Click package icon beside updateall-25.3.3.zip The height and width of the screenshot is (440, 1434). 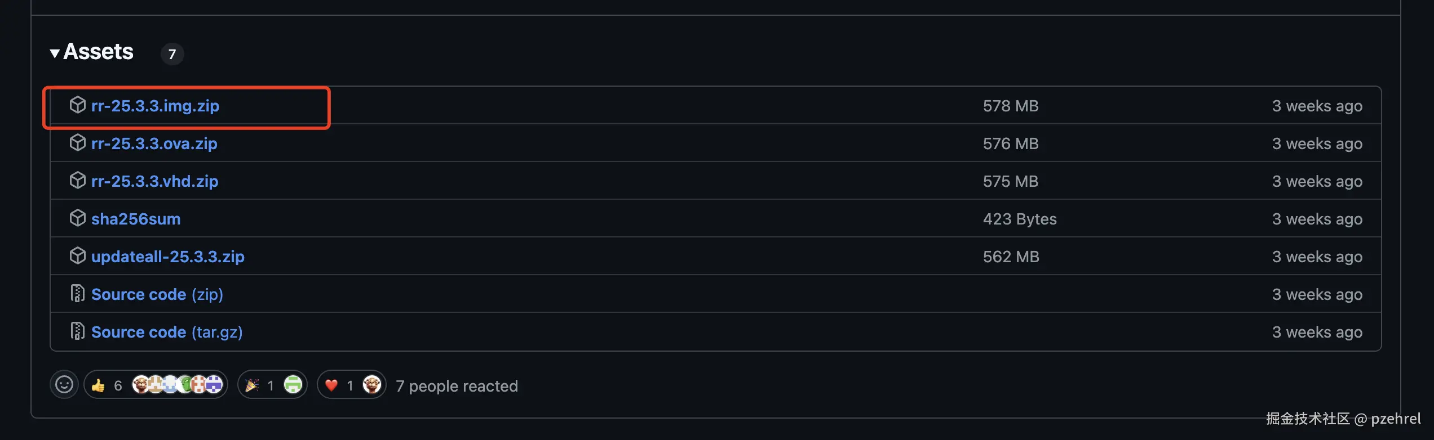(77, 256)
